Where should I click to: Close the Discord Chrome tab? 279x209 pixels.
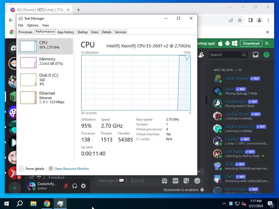[68, 10]
